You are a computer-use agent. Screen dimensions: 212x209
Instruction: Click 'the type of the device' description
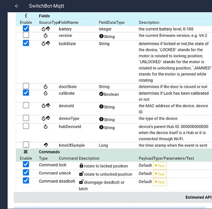tap(158, 118)
